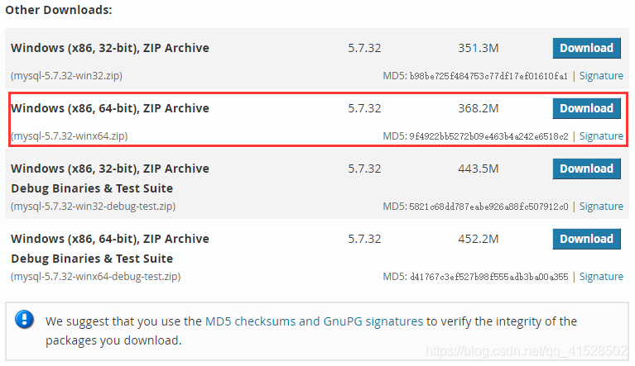Viewport: 635px width, 366px height.
Task: Click filename (mysql-5.7.32-win32-debug-test.zip)
Action: click(93, 207)
